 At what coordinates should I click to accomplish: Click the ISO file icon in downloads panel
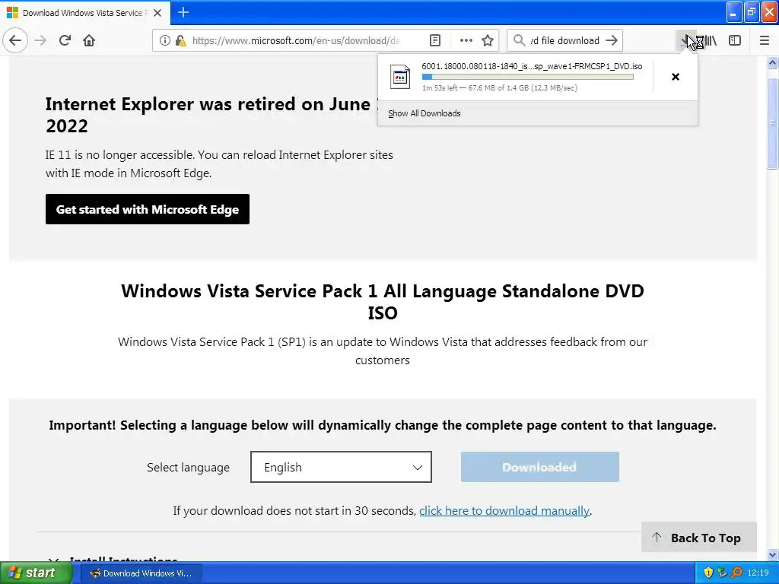[400, 77]
